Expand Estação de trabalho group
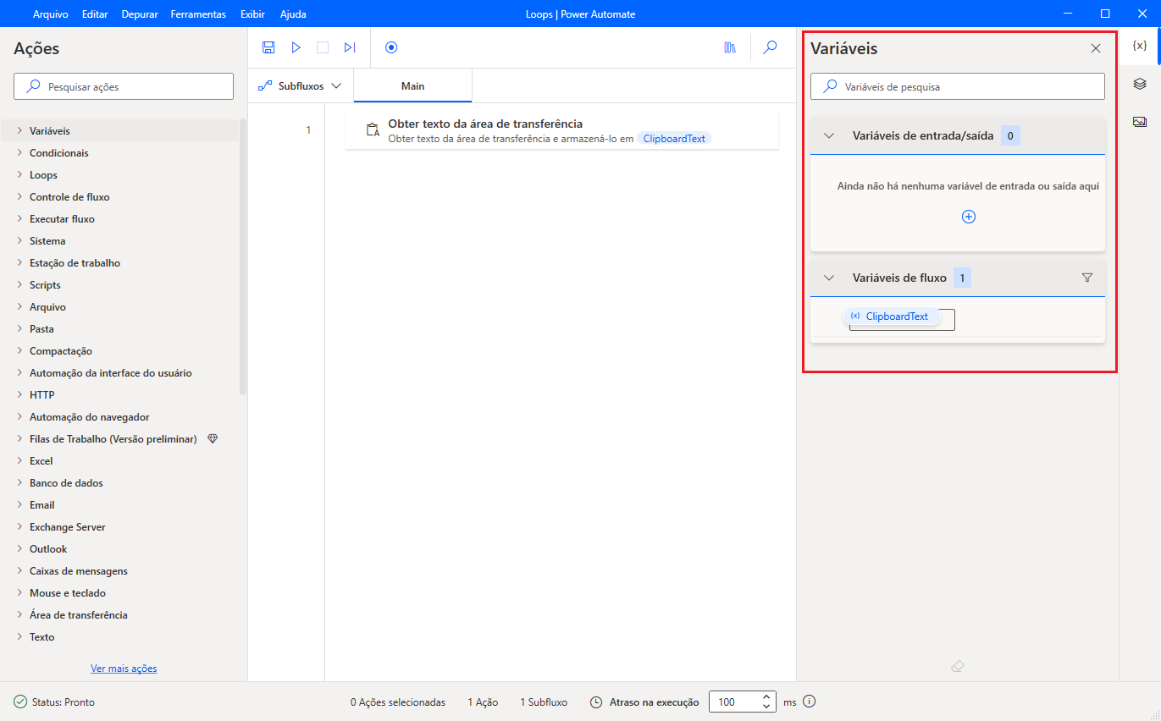The width and height of the screenshot is (1161, 721). [19, 263]
